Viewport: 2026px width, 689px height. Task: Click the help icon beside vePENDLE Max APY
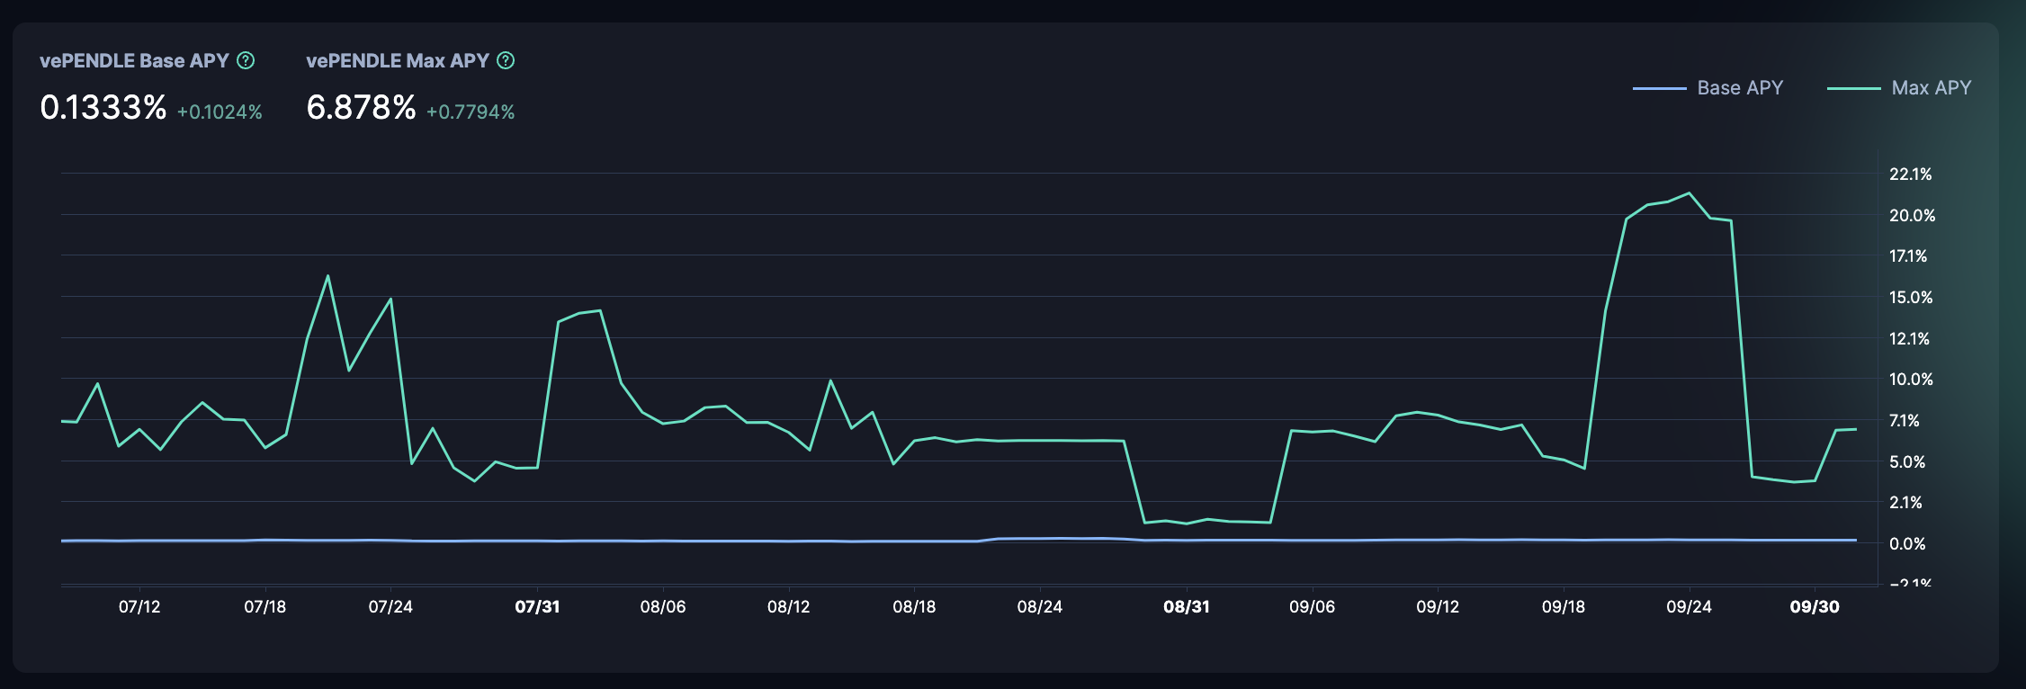coord(506,60)
